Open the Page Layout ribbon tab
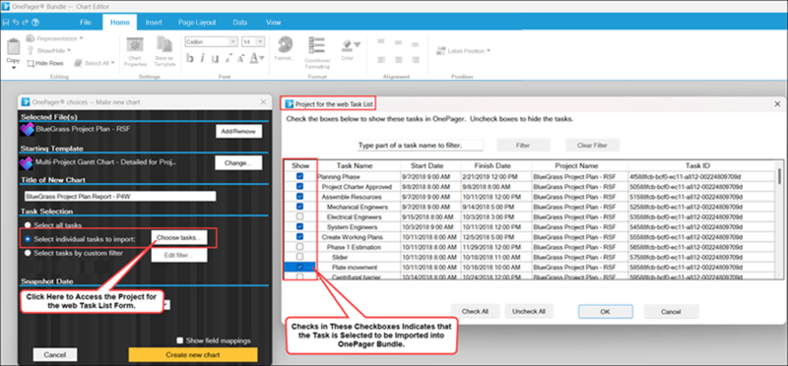 click(197, 23)
